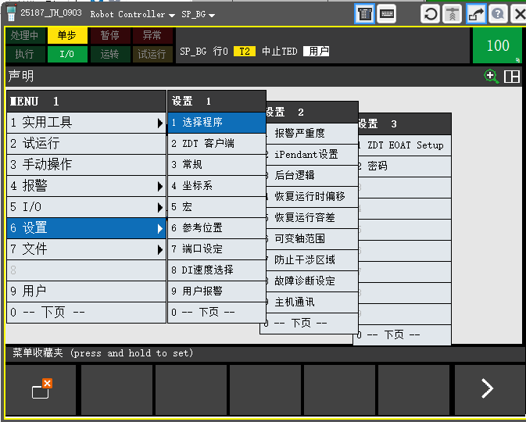
Task: Open the SP_BG dropdown
Action: tap(199, 14)
